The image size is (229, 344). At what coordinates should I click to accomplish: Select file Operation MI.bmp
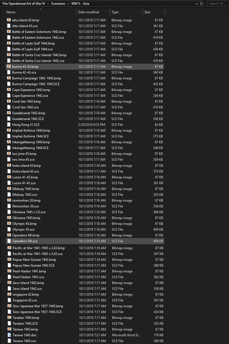click(26, 235)
